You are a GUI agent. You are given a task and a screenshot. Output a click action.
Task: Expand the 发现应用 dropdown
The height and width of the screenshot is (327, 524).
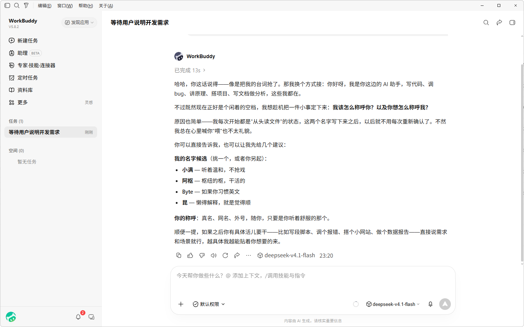(x=79, y=23)
